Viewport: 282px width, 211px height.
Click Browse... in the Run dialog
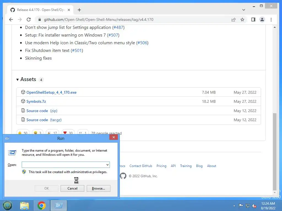pyautogui.click(x=98, y=188)
